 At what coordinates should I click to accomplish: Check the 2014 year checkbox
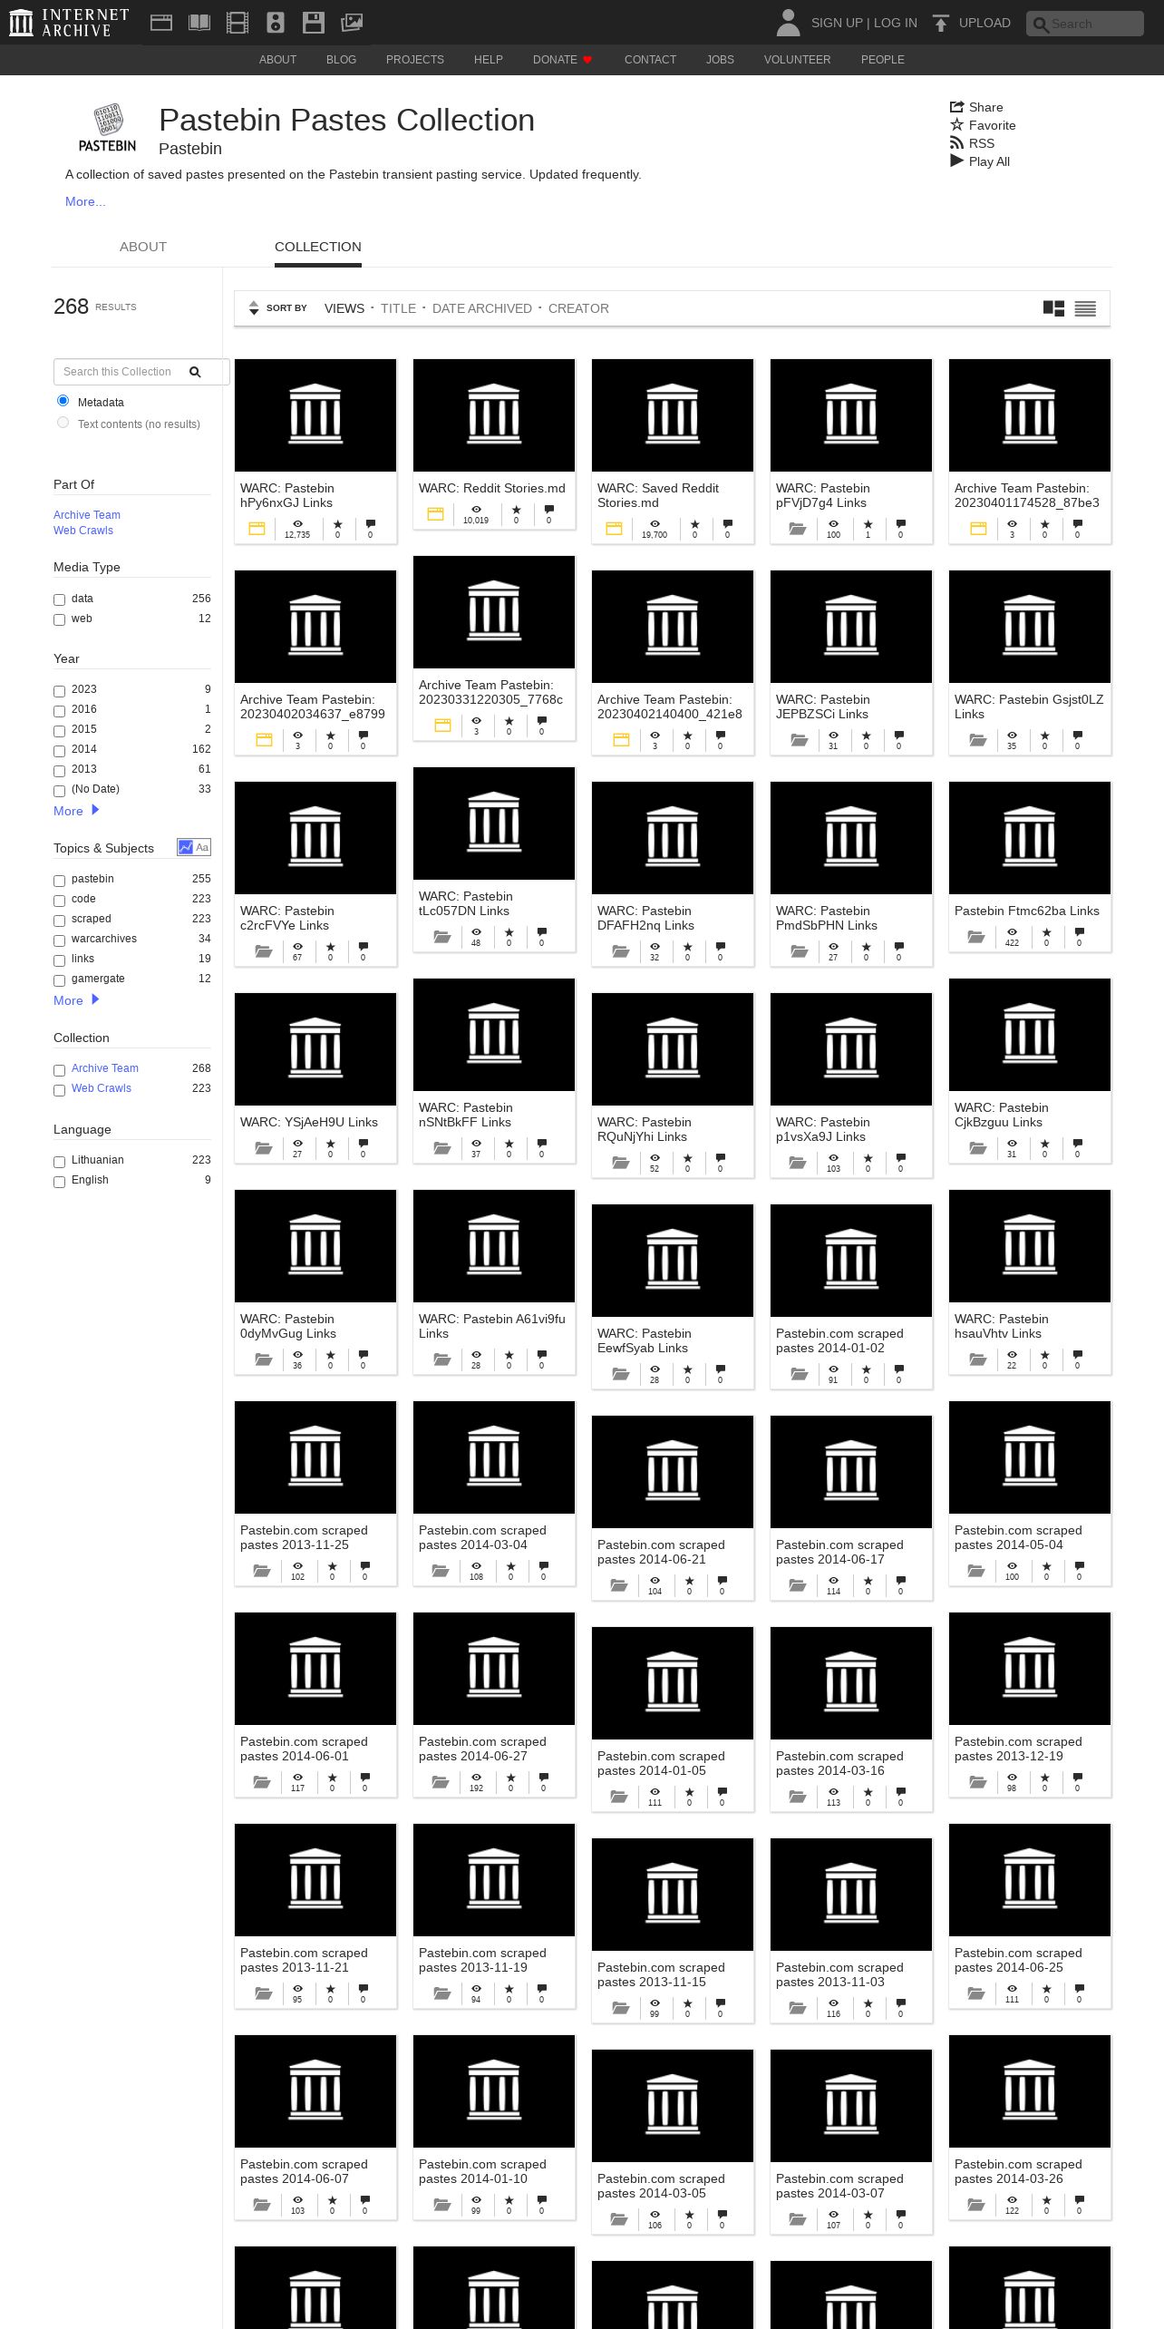pos(59,750)
